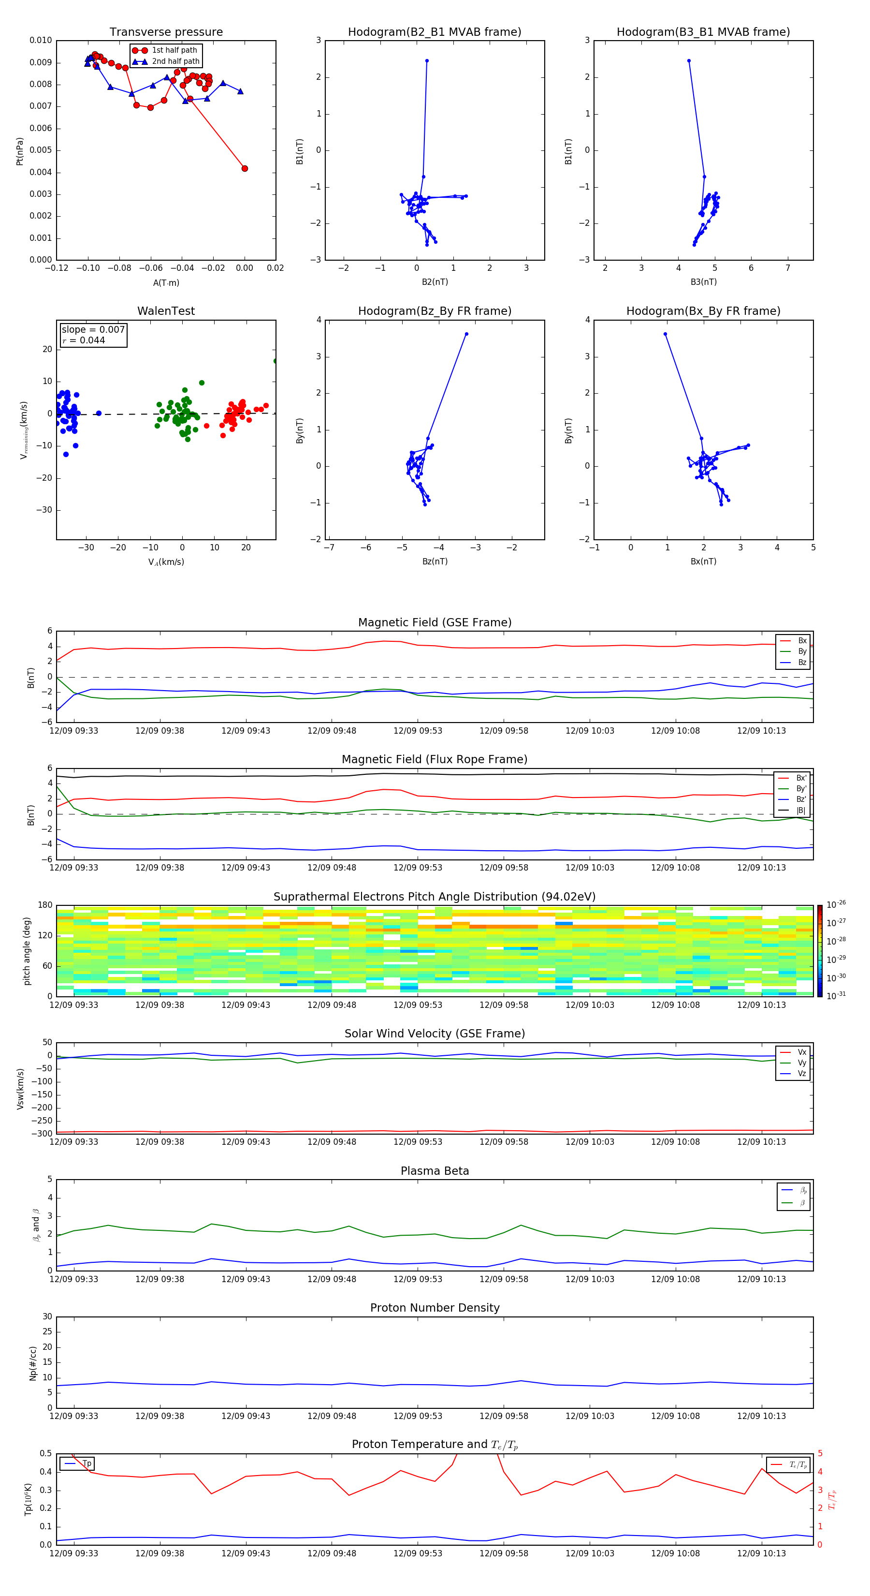
Task: Click the |B| legend entry in Flux Rope plot
Action: (793, 811)
